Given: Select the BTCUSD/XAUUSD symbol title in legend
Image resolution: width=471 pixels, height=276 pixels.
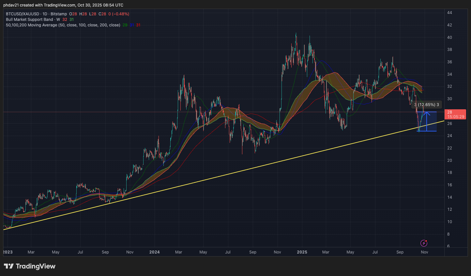Looking at the screenshot, I should tap(22, 14).
